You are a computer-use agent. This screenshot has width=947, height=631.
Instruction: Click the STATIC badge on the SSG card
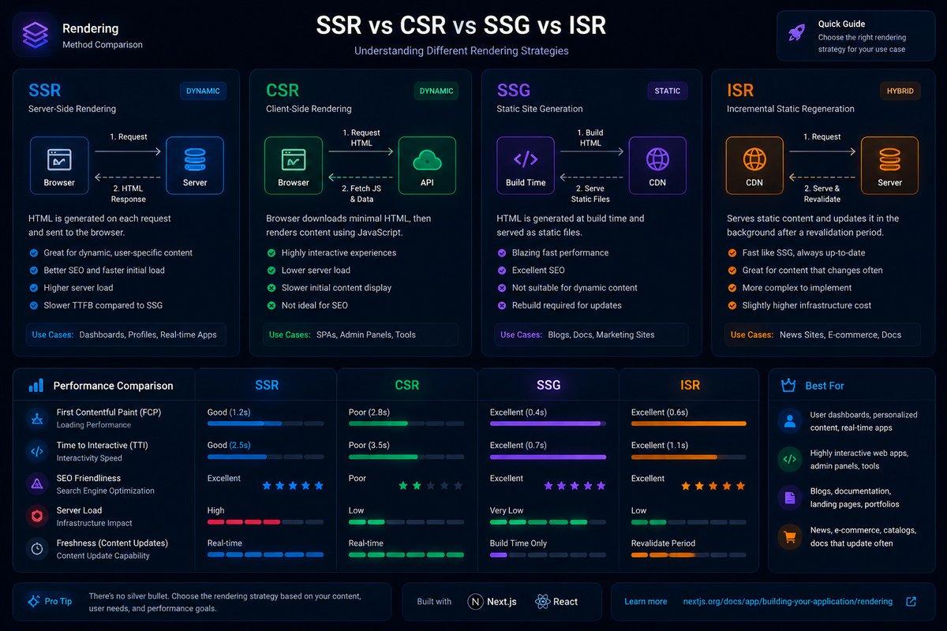(667, 91)
